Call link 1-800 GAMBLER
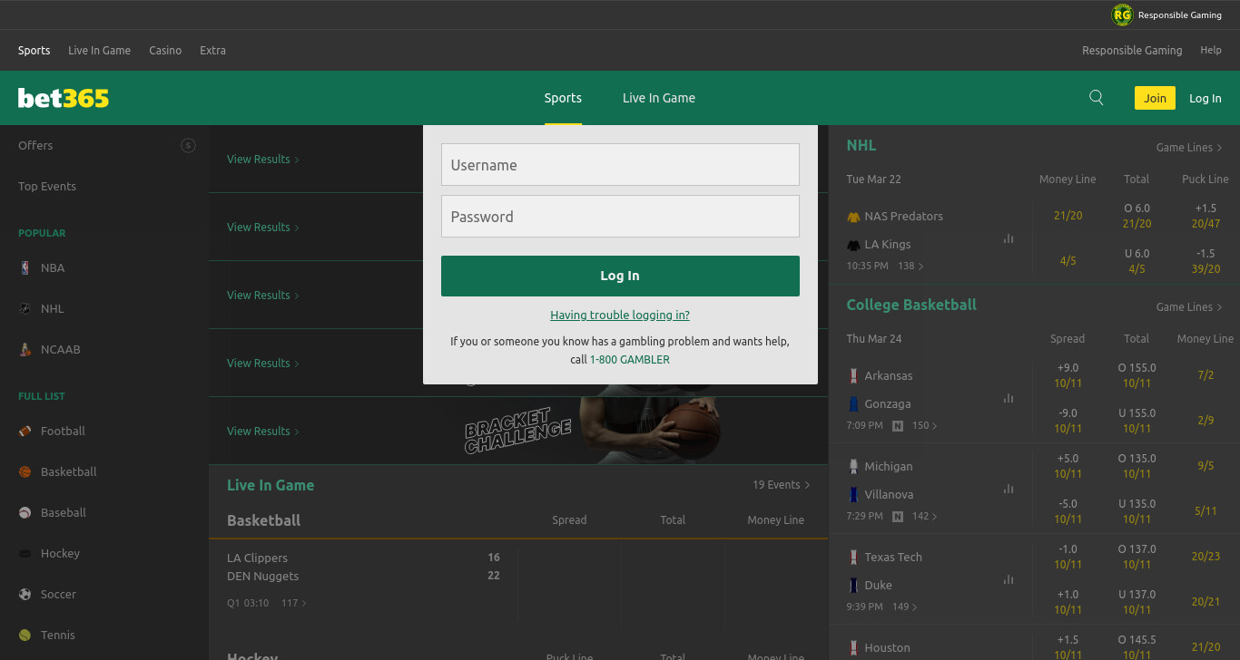Screen dimensions: 1240x660 630,360
